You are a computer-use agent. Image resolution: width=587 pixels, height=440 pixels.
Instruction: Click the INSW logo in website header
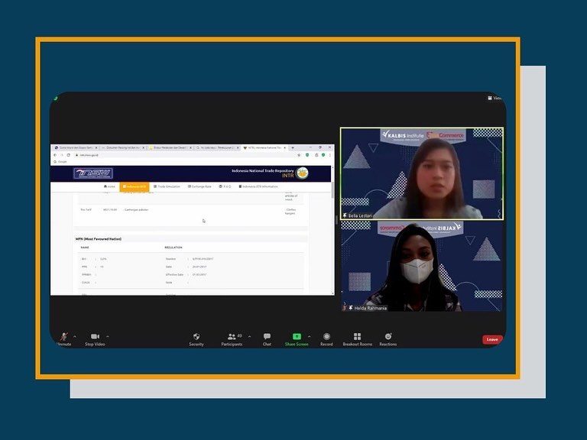(x=93, y=173)
